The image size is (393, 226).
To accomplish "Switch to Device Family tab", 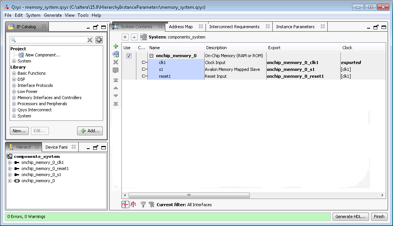I will click(57, 147).
